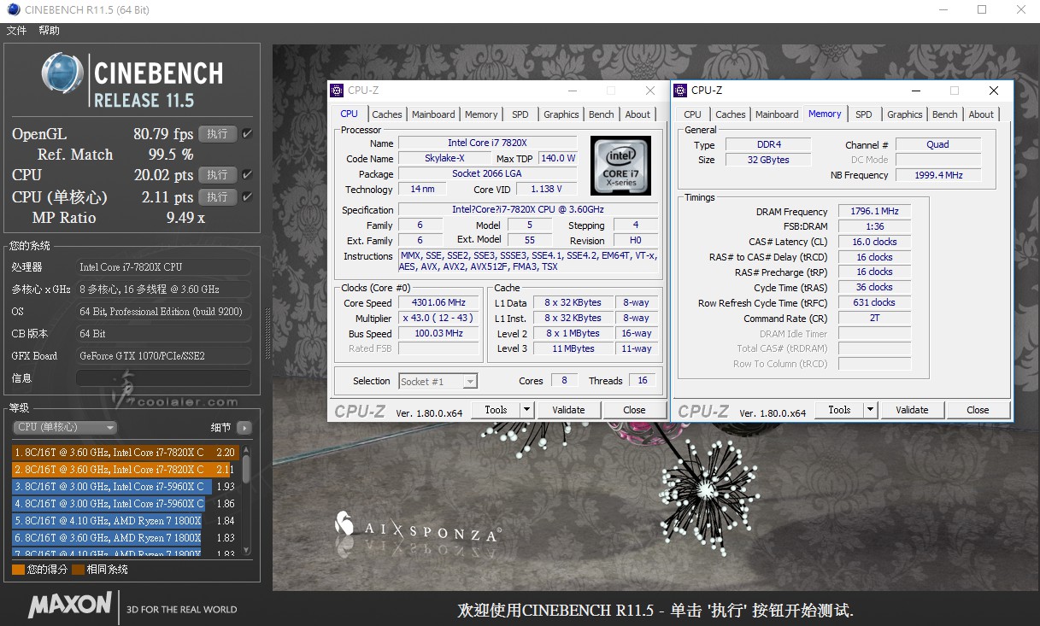
Task: Open About tab in right CPU-Z window
Action: coord(981,114)
